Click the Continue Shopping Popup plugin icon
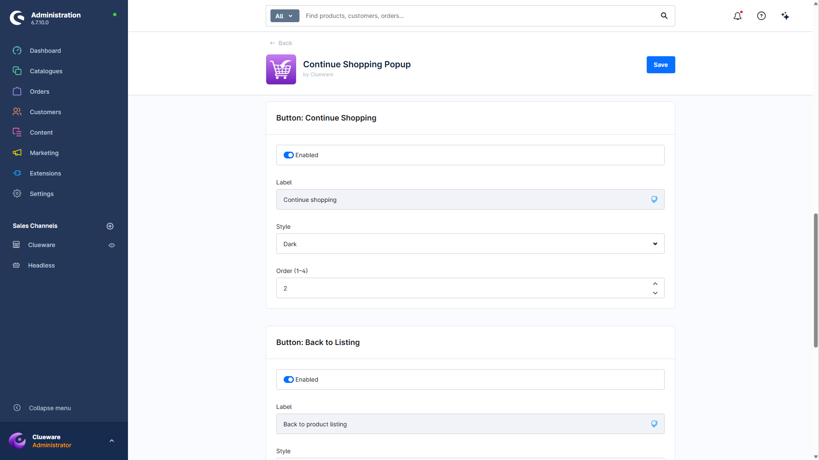The height and width of the screenshot is (460, 819). 281,69
